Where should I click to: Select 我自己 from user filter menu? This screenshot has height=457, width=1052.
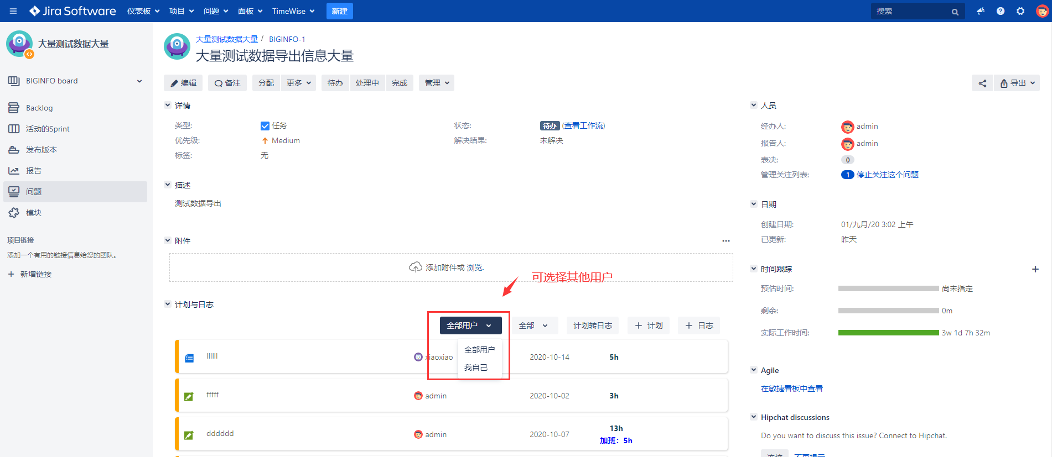pyautogui.click(x=476, y=367)
